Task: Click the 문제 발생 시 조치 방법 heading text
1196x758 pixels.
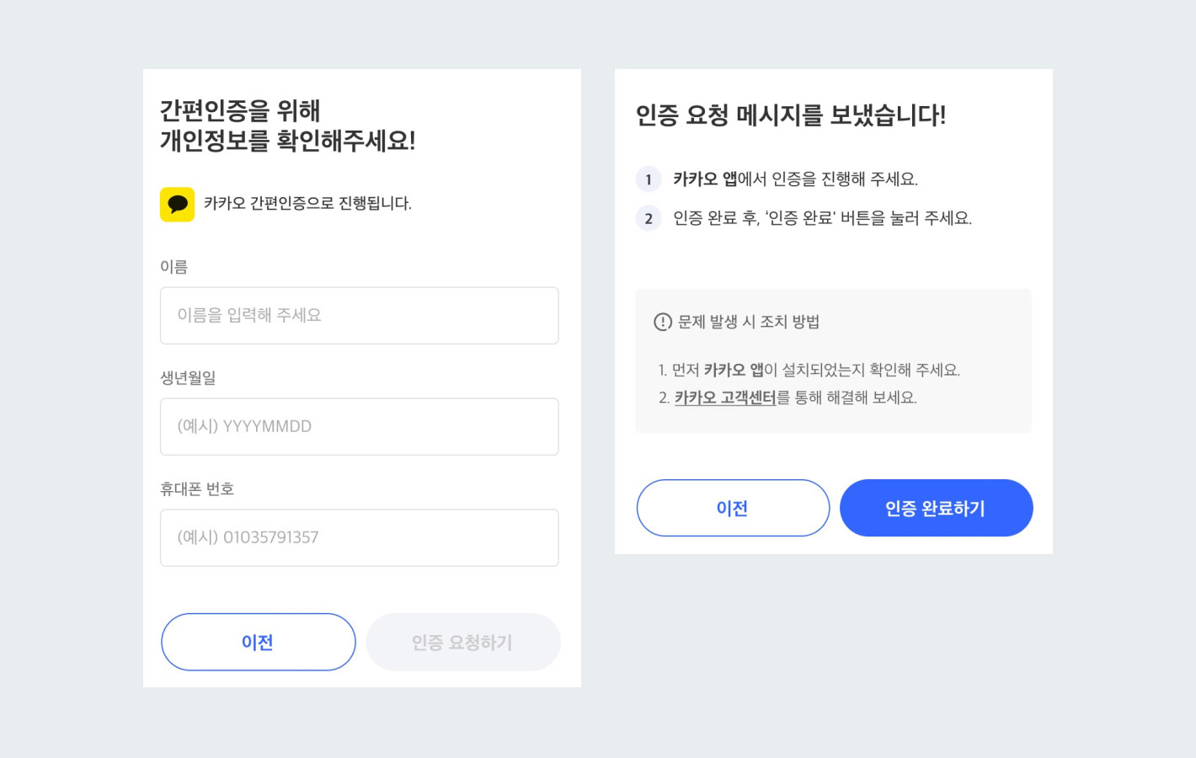Action: pos(749,322)
